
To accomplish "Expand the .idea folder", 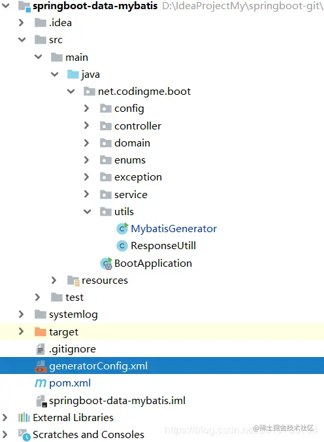I will click(x=21, y=23).
